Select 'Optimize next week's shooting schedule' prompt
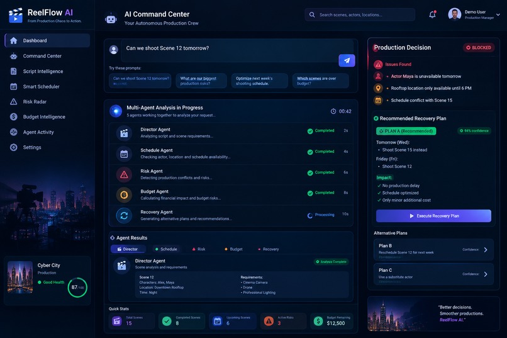The width and height of the screenshot is (507, 338). point(260,81)
